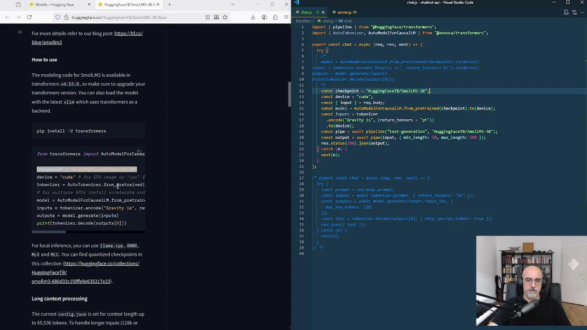This screenshot has width=587, height=330.
Task: Expand the list all tabs chevron
Action: (233, 5)
